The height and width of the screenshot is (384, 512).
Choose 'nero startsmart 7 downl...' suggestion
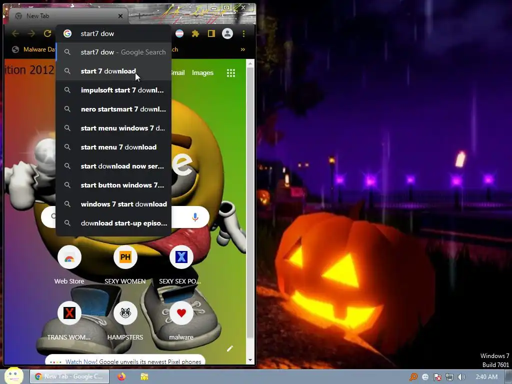click(113, 109)
